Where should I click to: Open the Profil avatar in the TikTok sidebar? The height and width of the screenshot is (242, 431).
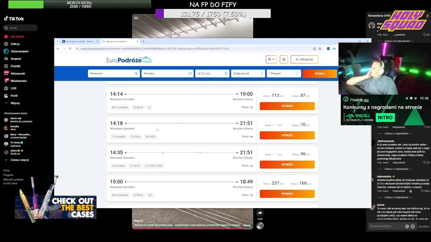point(6,96)
